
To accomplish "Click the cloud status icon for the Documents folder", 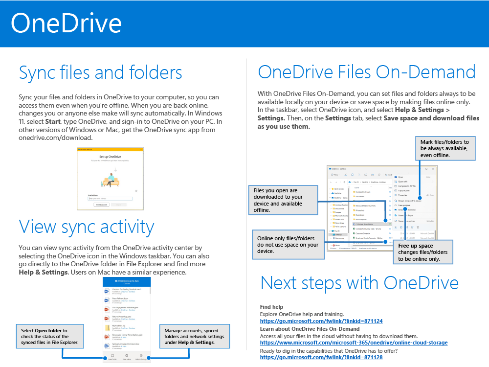I will tap(390, 197).
